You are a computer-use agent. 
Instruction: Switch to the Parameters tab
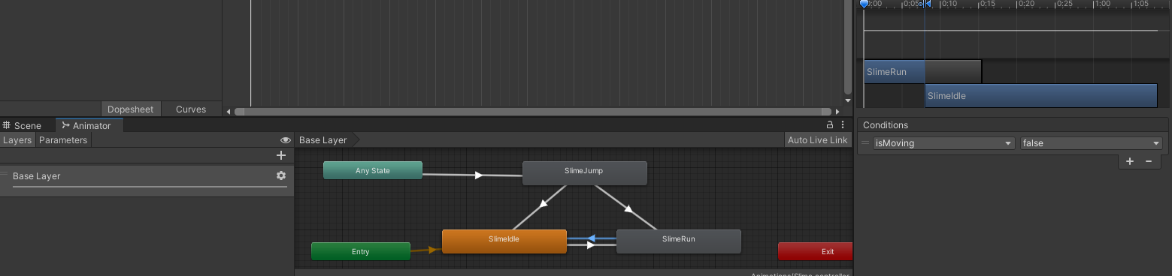click(x=63, y=140)
